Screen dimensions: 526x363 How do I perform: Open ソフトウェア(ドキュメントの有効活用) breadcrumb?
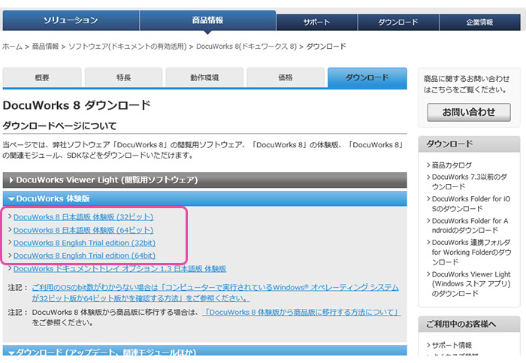128,47
